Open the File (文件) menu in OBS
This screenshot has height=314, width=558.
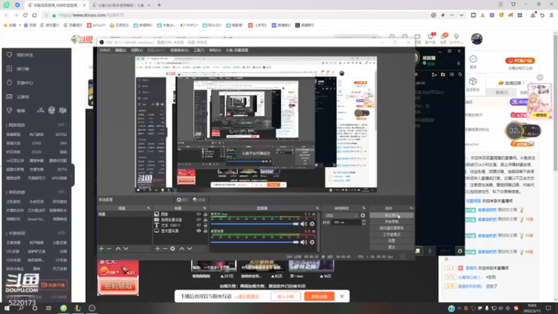coord(105,50)
